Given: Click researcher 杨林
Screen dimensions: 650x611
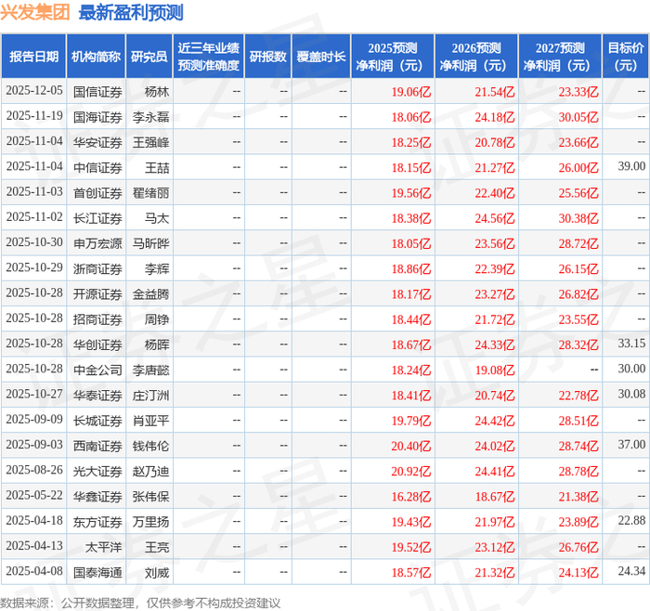Looking at the screenshot, I should point(157,92).
